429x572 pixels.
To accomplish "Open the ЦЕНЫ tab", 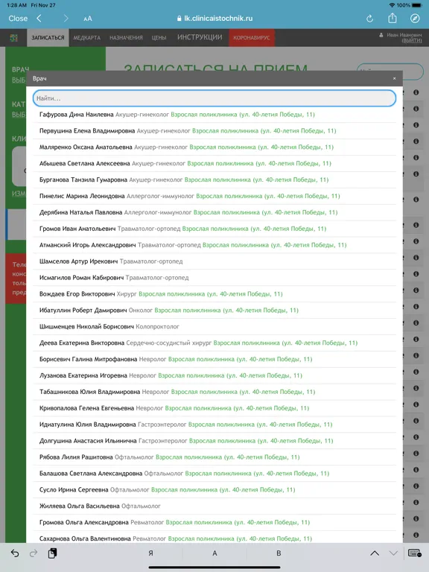I will coord(159,37).
